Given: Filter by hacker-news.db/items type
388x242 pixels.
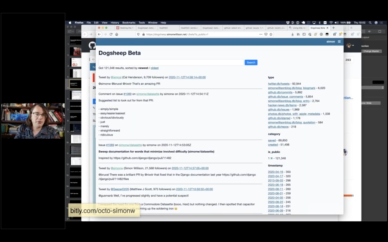Looking at the screenshot, I should [282, 105].
